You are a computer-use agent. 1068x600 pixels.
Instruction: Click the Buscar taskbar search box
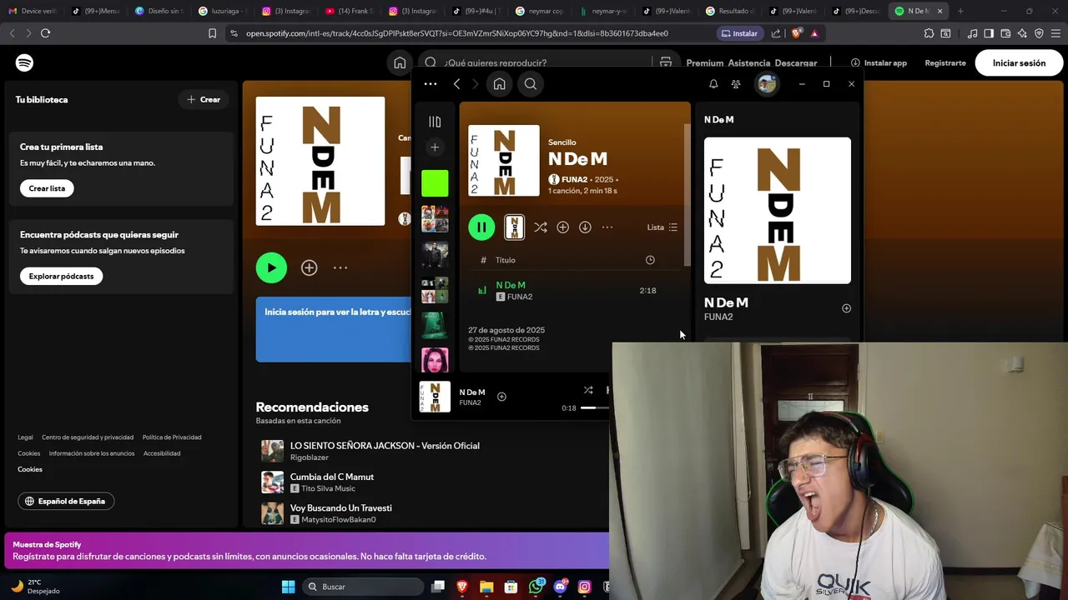pos(362,587)
